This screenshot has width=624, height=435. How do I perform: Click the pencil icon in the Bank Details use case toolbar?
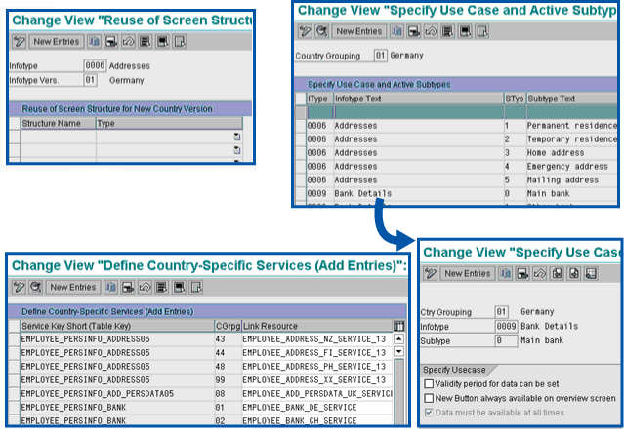429,274
